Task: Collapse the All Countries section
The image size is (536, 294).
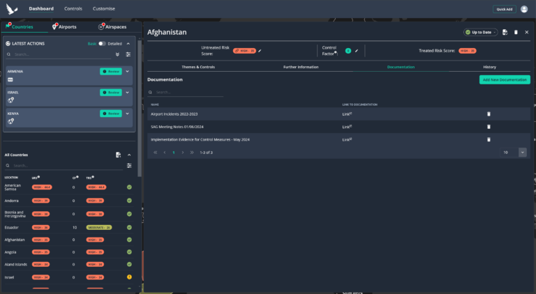Action: [x=129, y=155]
